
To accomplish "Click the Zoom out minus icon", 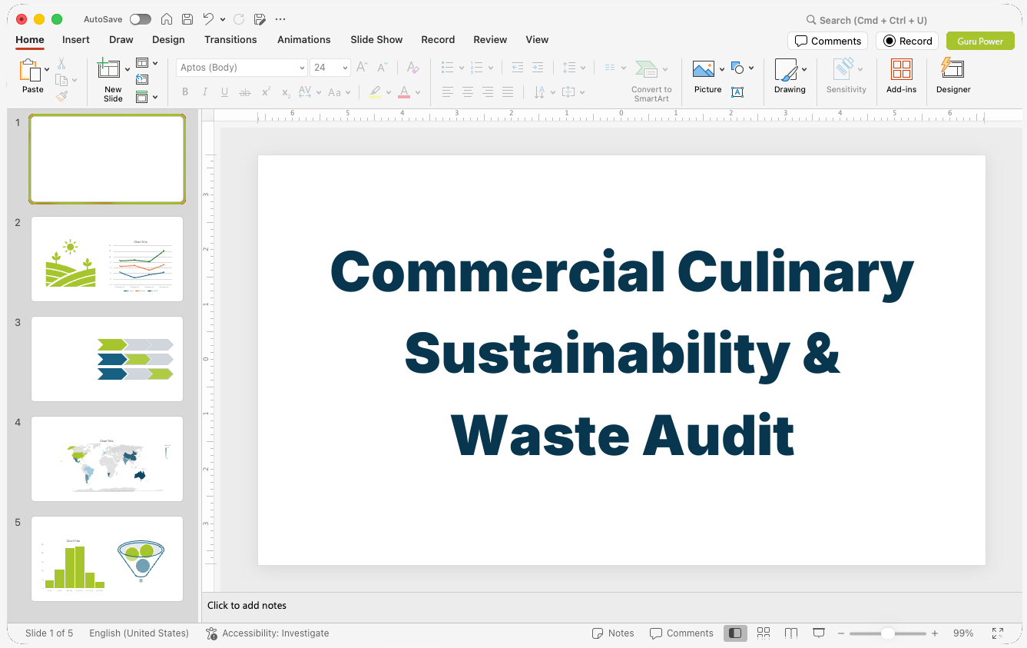I will pos(841,633).
